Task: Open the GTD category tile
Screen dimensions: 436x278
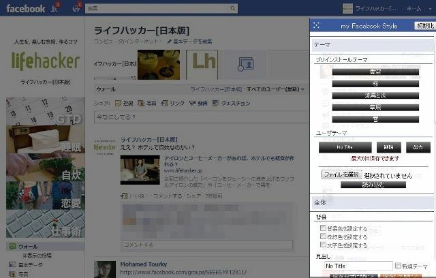Action: tap(46, 111)
